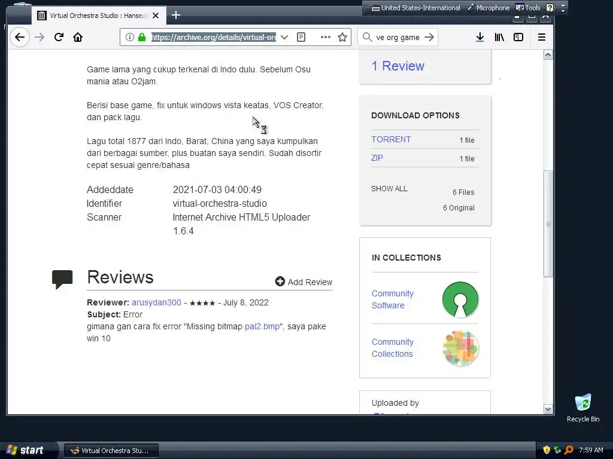Image resolution: width=613 pixels, height=459 pixels.
Task: Click the language bar help icon
Action: click(x=550, y=8)
